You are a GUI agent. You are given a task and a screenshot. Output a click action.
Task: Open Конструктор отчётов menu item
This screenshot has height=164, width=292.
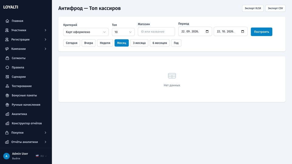[26, 123]
